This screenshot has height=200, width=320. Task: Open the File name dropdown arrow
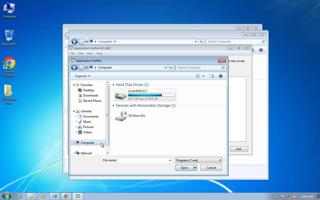point(170,160)
